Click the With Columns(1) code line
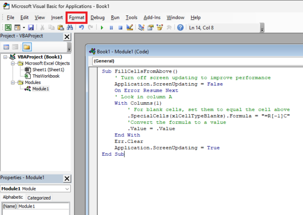Screen dimensions: 303x215 138,103
